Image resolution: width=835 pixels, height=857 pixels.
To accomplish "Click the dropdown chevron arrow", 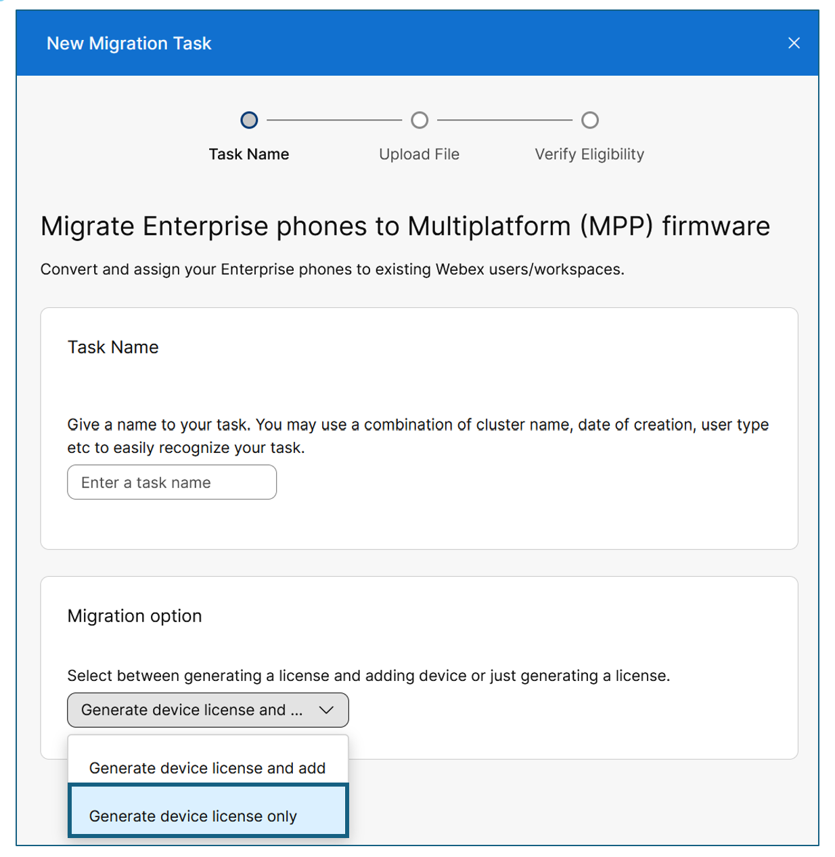I will (x=326, y=710).
